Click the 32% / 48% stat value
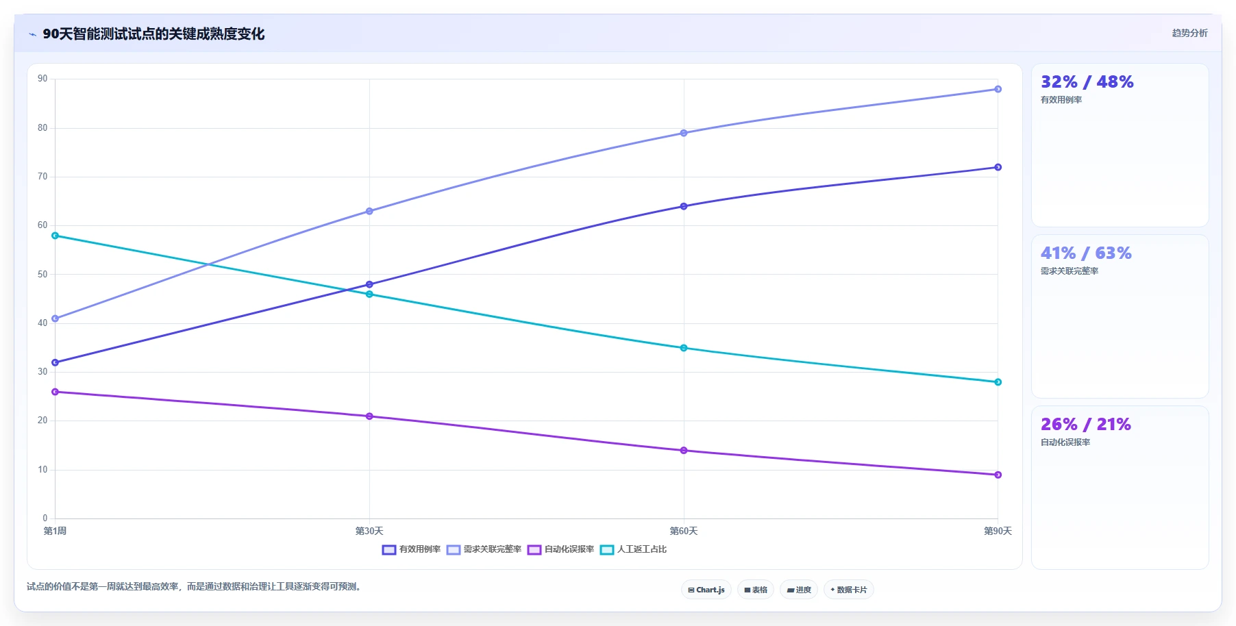Screen dimensions: 1236x626 point(1087,82)
